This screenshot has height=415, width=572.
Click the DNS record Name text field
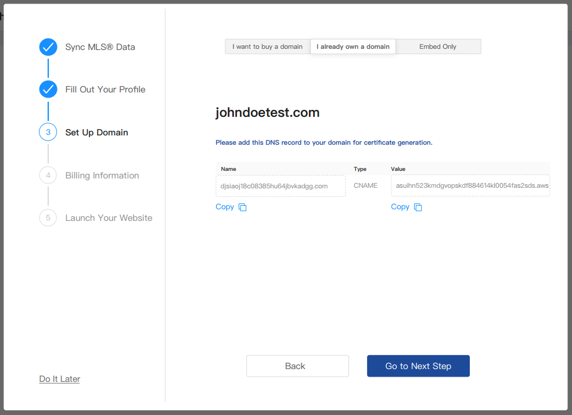point(280,186)
